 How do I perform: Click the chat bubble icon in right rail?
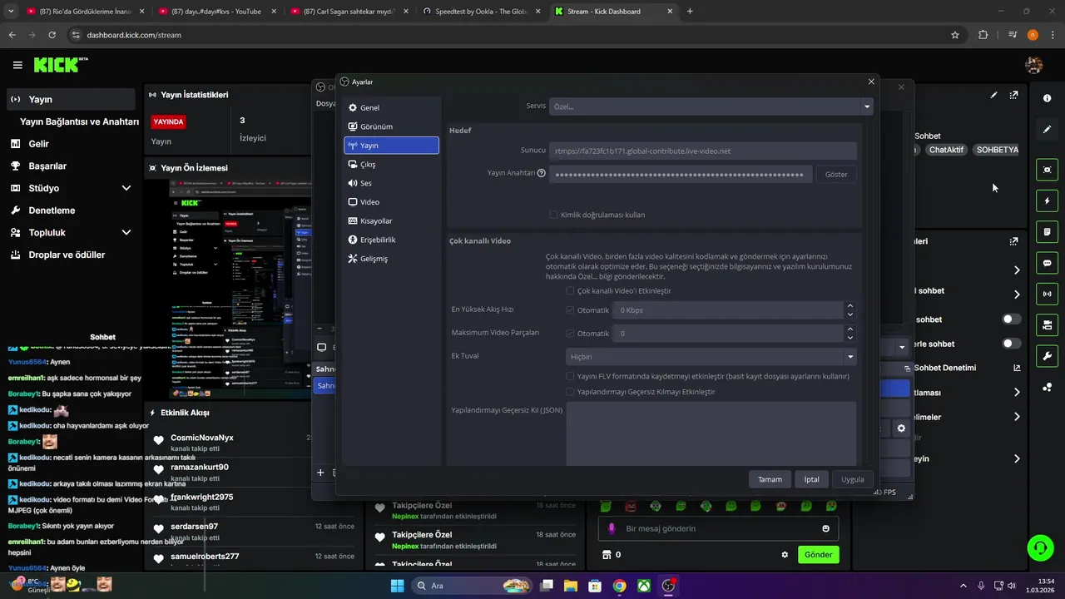pos(1047,263)
